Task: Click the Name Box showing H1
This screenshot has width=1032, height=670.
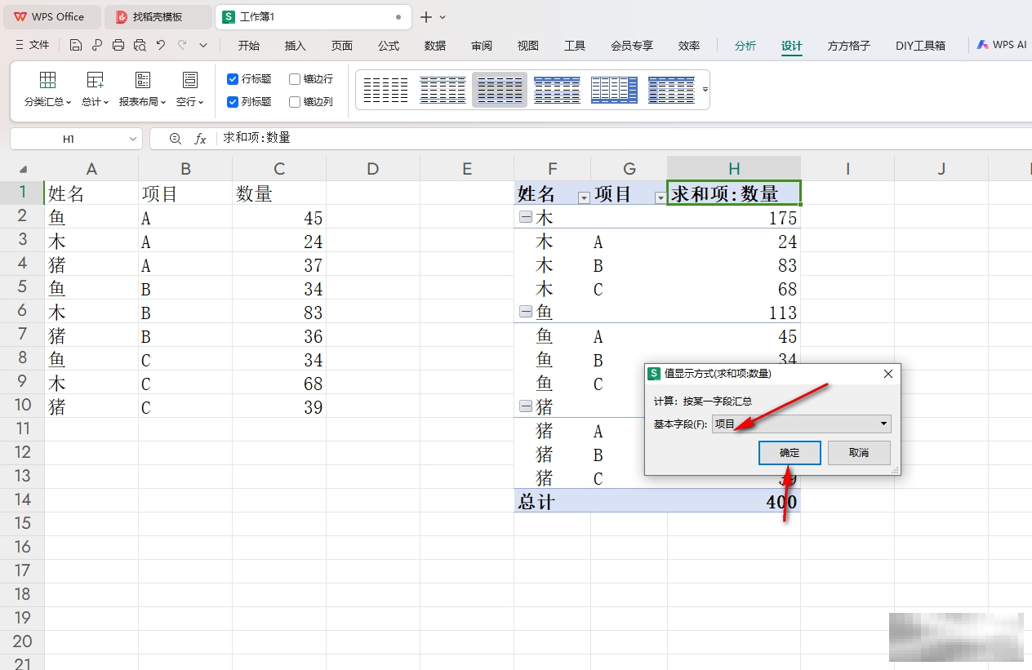Action: [69, 138]
